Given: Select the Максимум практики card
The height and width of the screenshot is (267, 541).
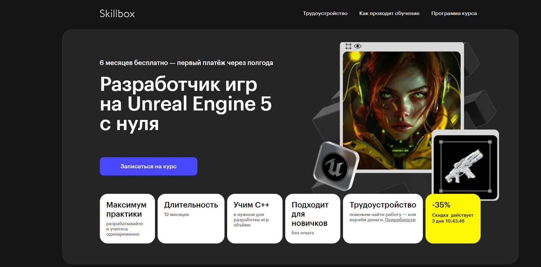Looking at the screenshot, I should pyautogui.click(x=127, y=219).
